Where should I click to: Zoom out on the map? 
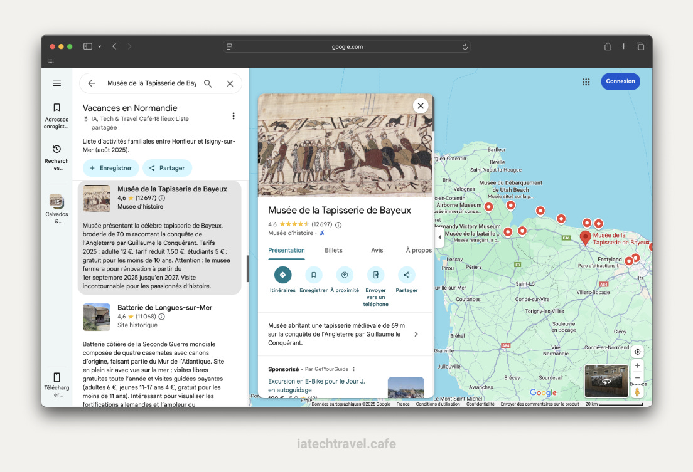(x=637, y=377)
